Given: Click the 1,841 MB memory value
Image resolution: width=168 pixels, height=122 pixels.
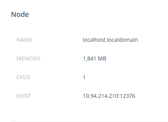Looking at the screenshot, I should [94, 59].
